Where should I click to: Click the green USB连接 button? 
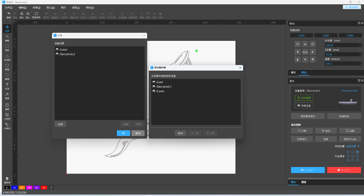point(304,98)
